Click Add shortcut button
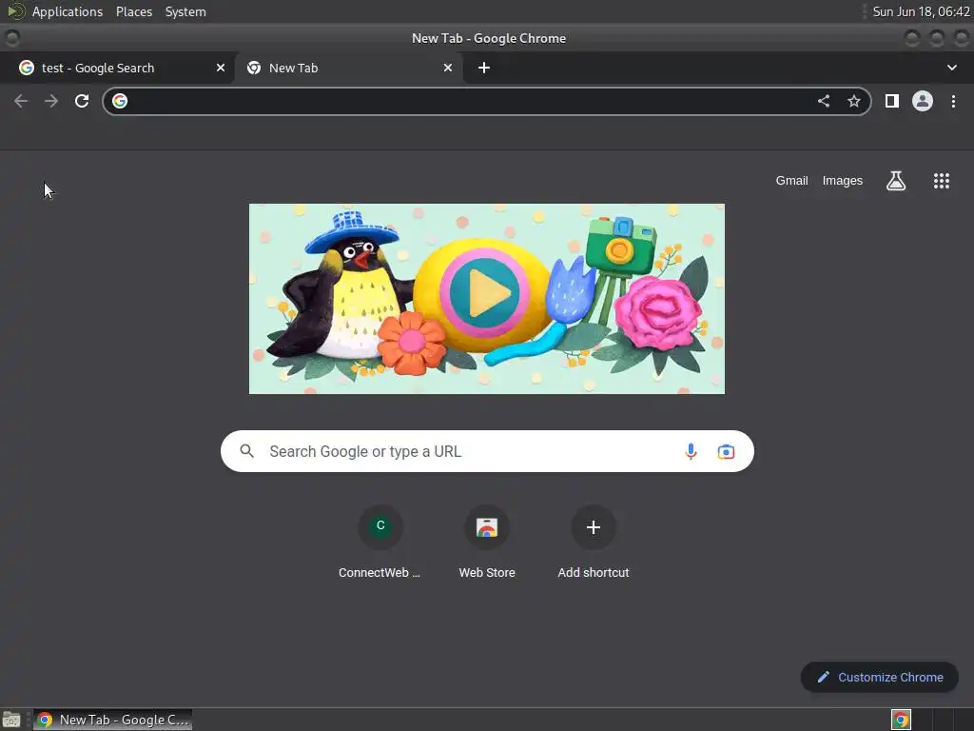974x731 pixels. point(594,542)
